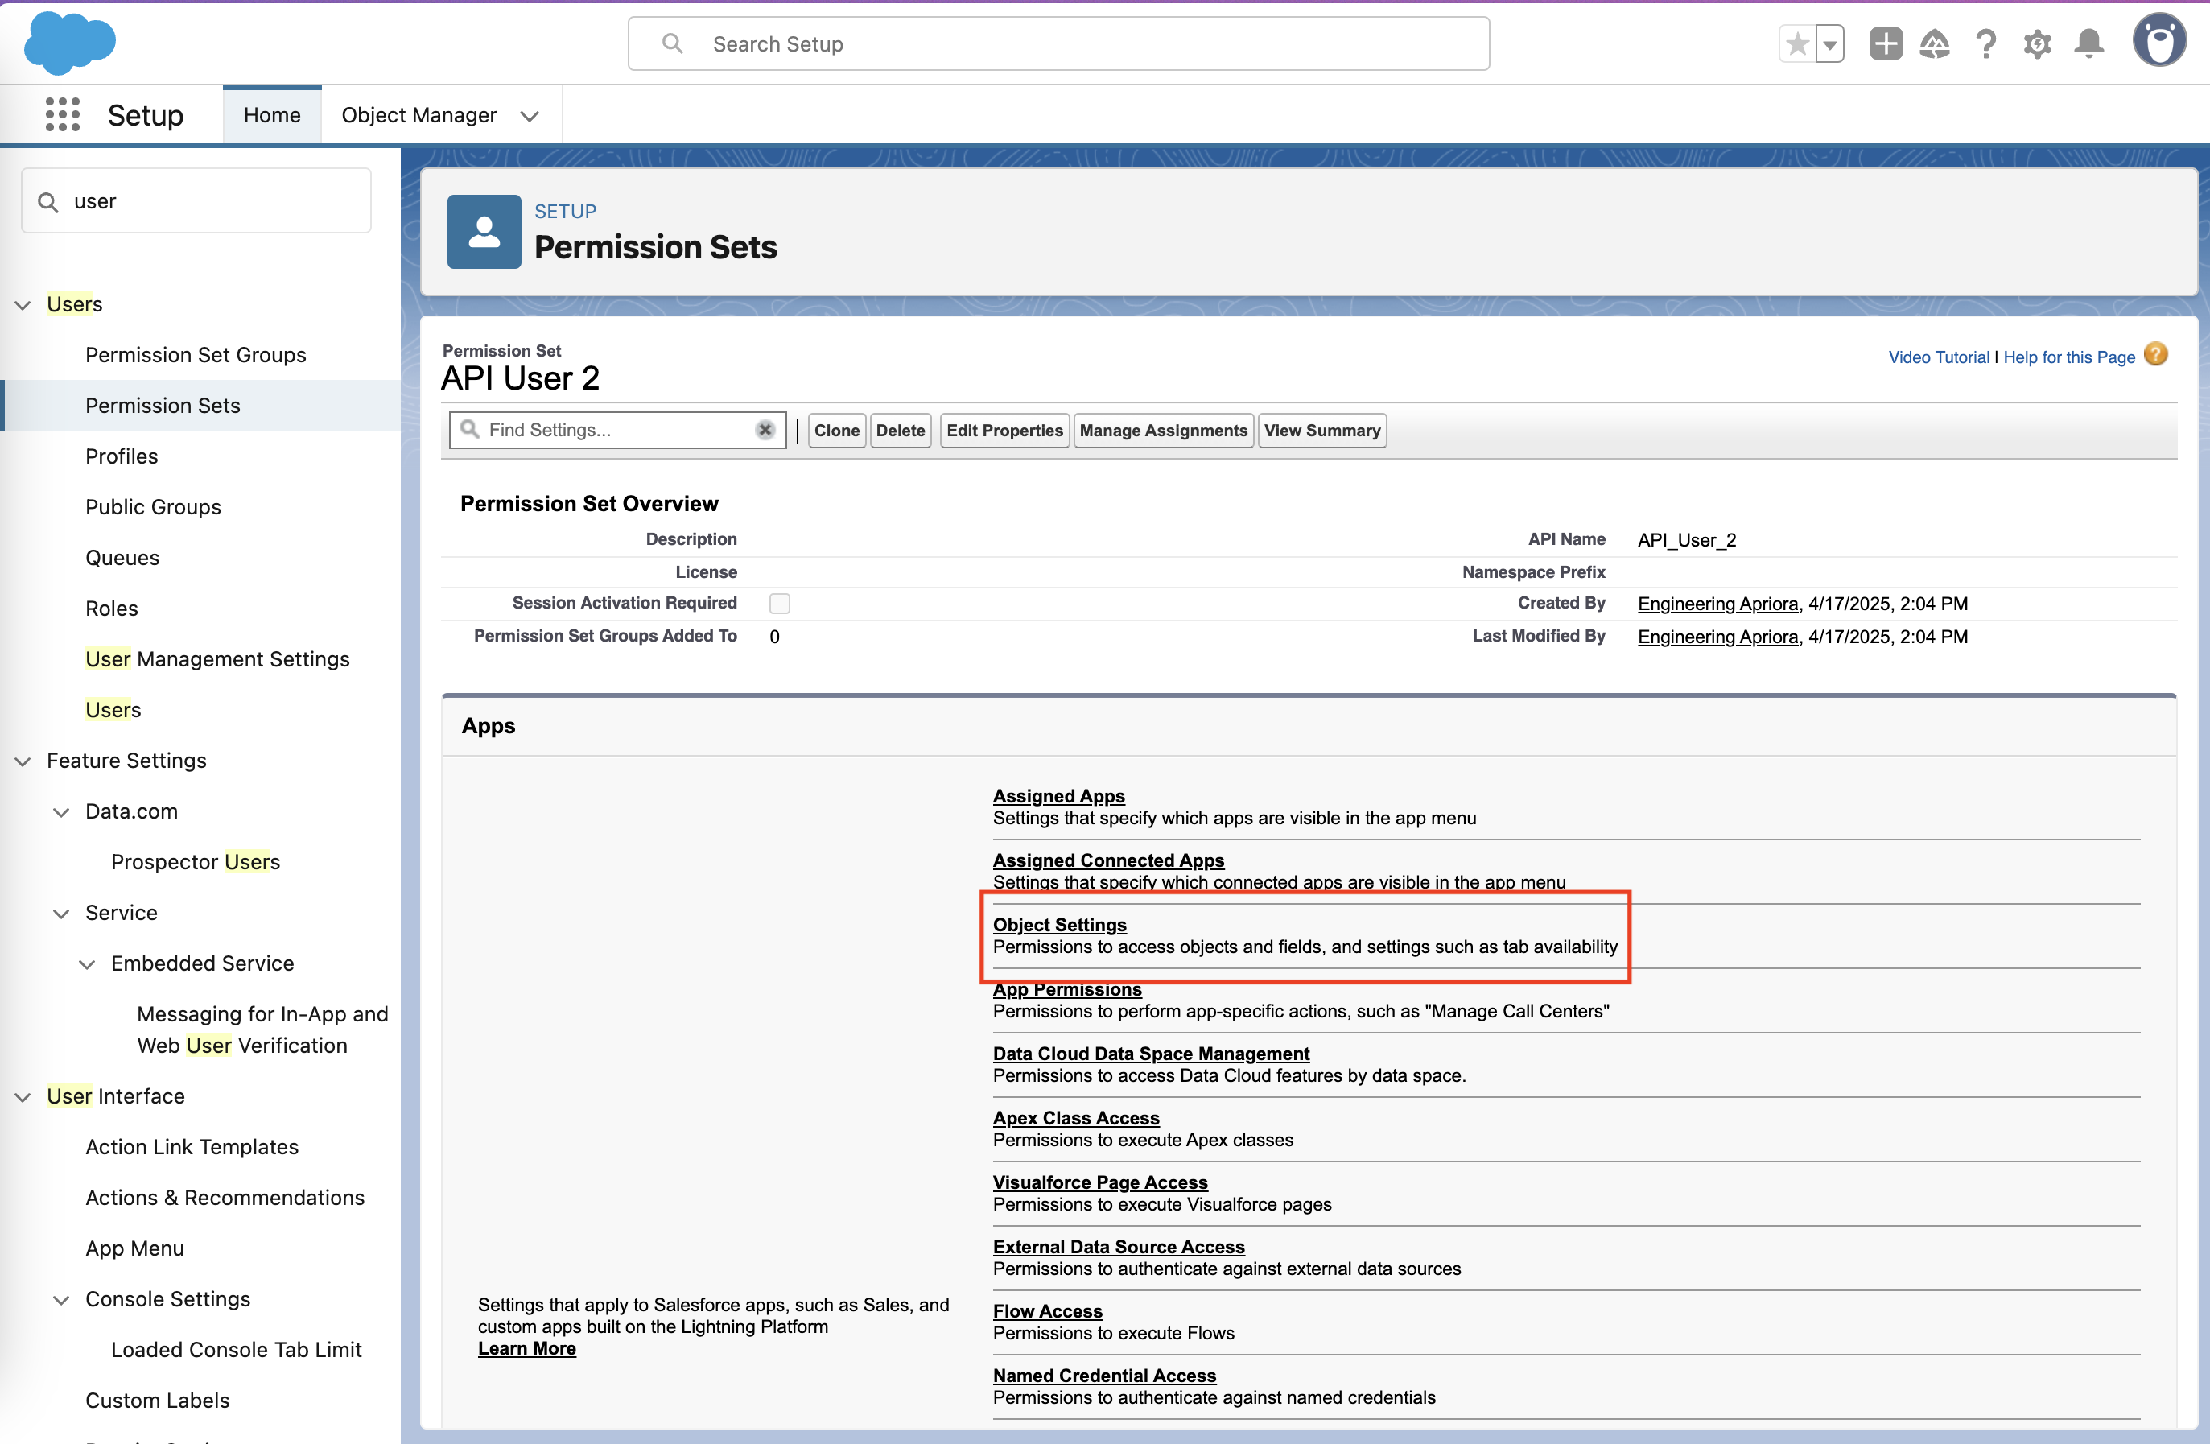The width and height of the screenshot is (2210, 1444).
Task: Open the Users item under Users section
Action: pyautogui.click(x=113, y=709)
